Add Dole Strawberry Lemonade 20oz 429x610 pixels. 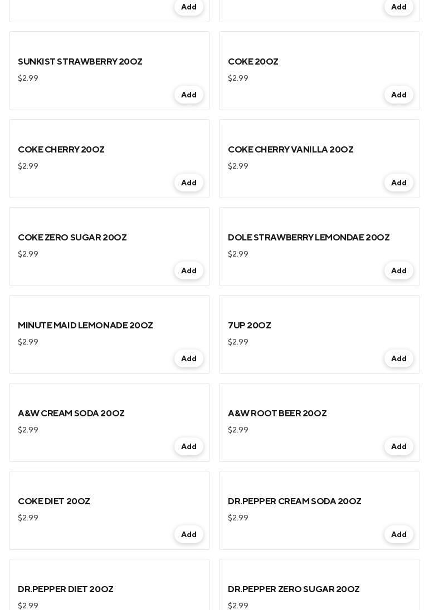point(398,270)
